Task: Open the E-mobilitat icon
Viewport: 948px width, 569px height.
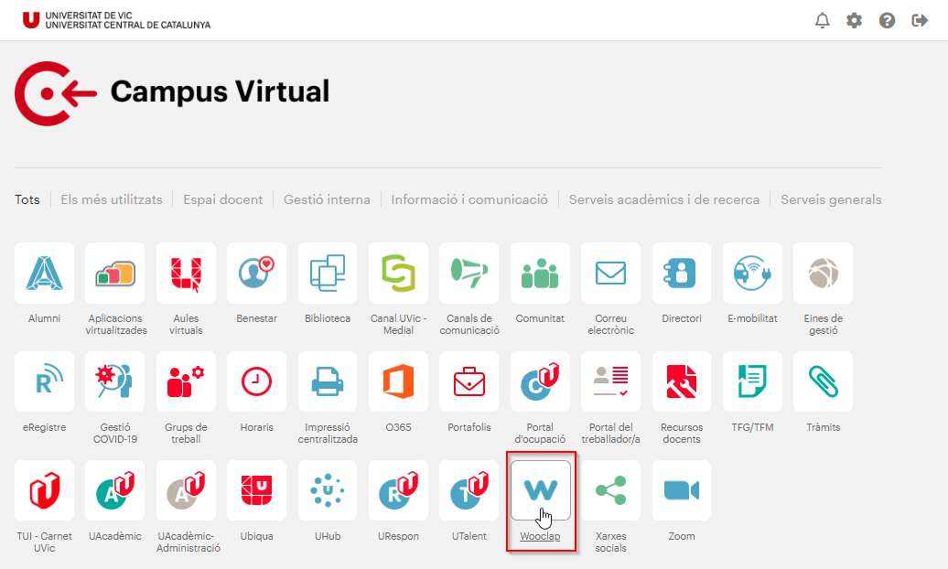Action: point(752,274)
